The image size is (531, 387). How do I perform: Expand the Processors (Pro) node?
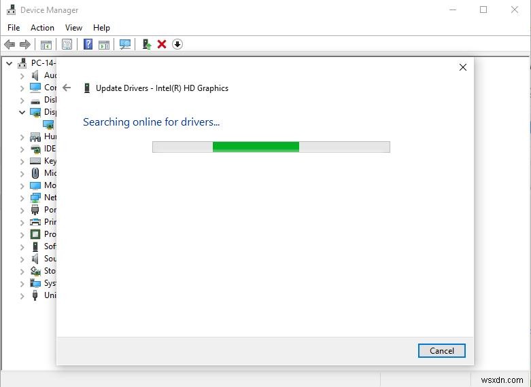[22, 235]
